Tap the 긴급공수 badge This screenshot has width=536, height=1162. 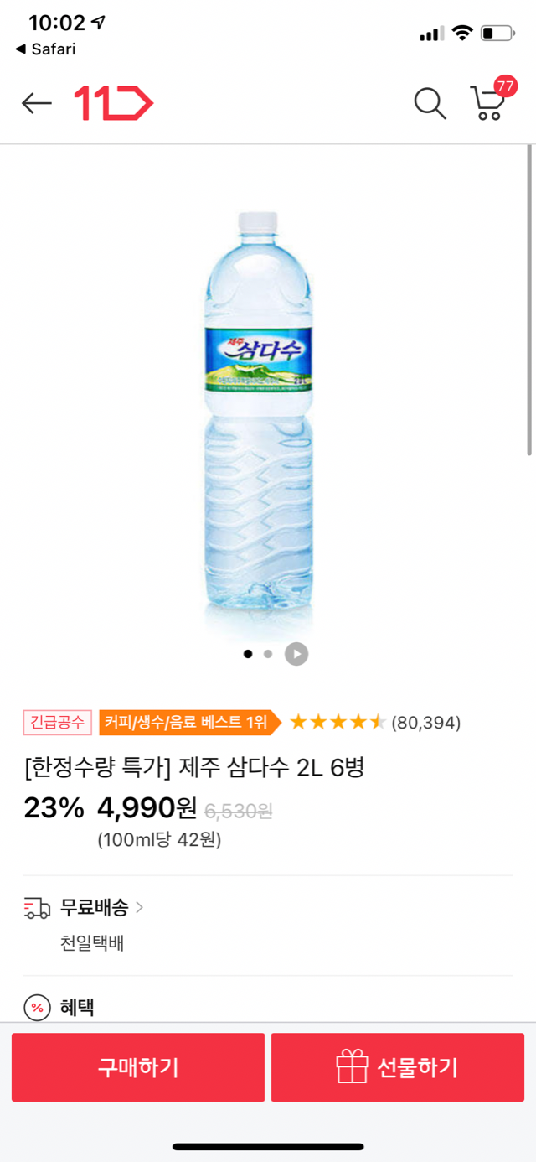click(x=58, y=722)
